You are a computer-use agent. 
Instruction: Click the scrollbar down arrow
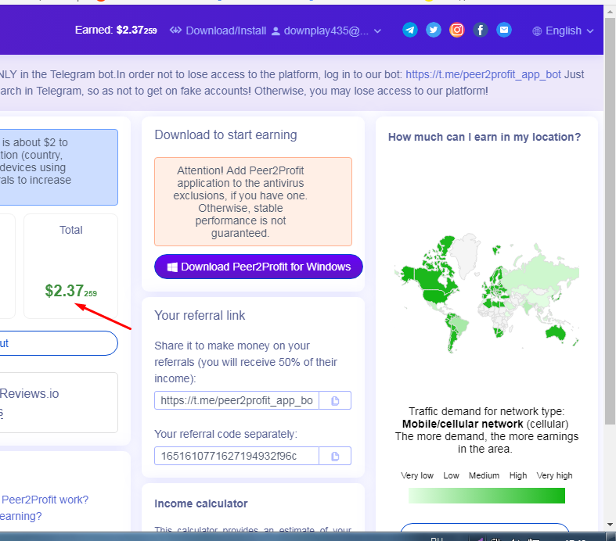[610, 525]
